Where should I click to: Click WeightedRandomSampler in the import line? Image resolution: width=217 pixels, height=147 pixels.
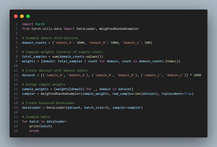(119, 29)
